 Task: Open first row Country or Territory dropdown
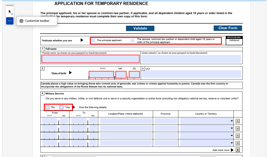pyautogui.click(x=232, y=121)
